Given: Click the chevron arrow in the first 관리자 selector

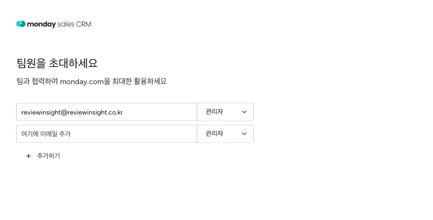Looking at the screenshot, I should click(244, 112).
